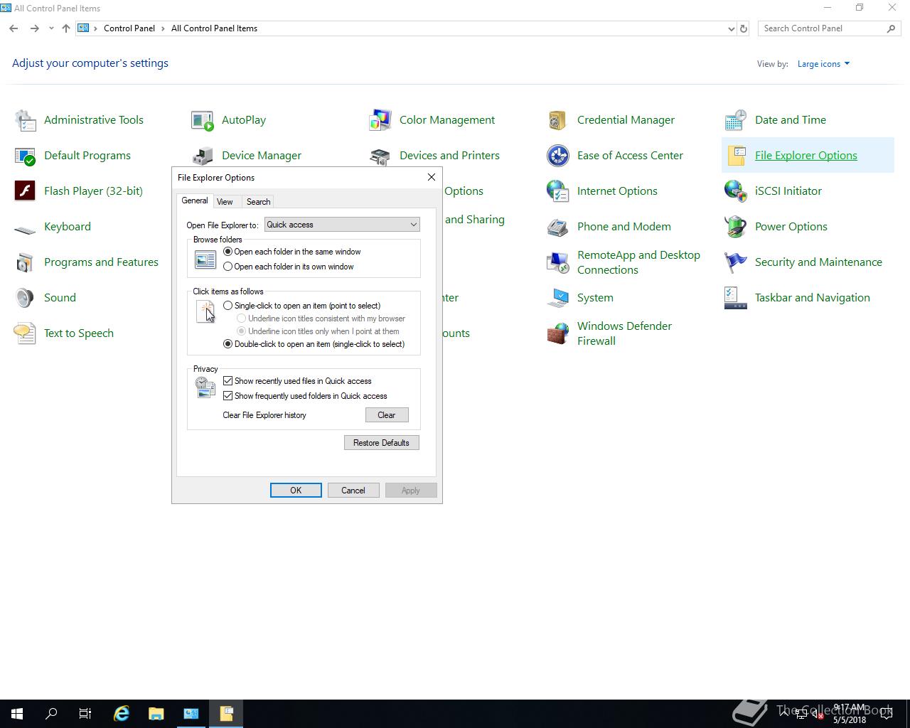This screenshot has height=728, width=910.
Task: Open the System icon
Action: click(558, 298)
